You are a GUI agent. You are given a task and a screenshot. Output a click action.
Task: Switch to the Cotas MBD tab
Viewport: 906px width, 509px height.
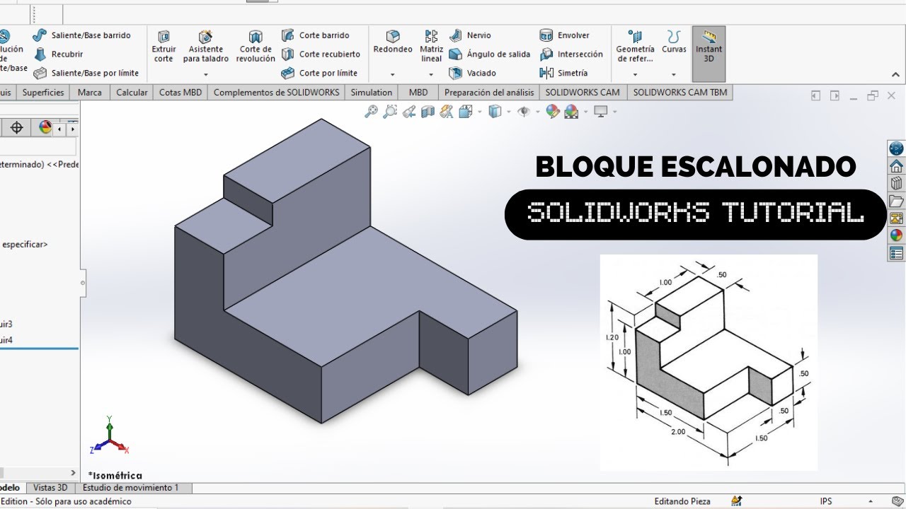point(180,92)
